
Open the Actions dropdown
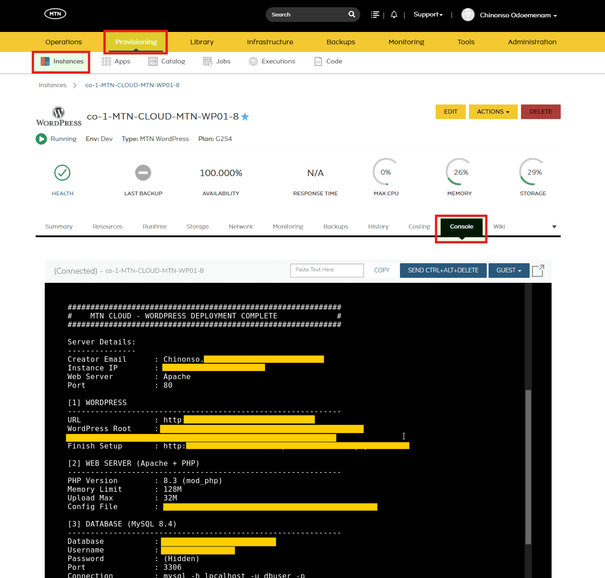(493, 112)
